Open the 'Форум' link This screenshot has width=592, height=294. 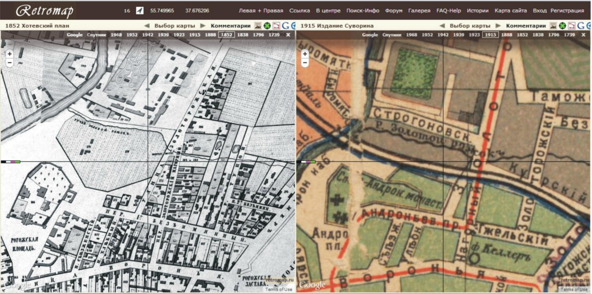click(394, 11)
